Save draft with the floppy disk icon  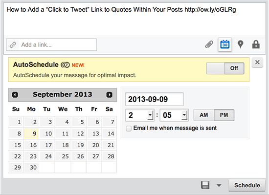[205, 185]
